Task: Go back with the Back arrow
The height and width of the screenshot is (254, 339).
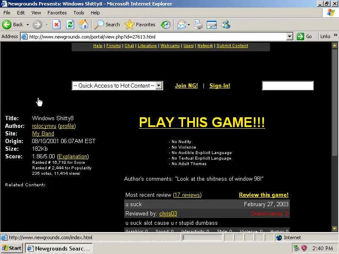Action: point(12,25)
